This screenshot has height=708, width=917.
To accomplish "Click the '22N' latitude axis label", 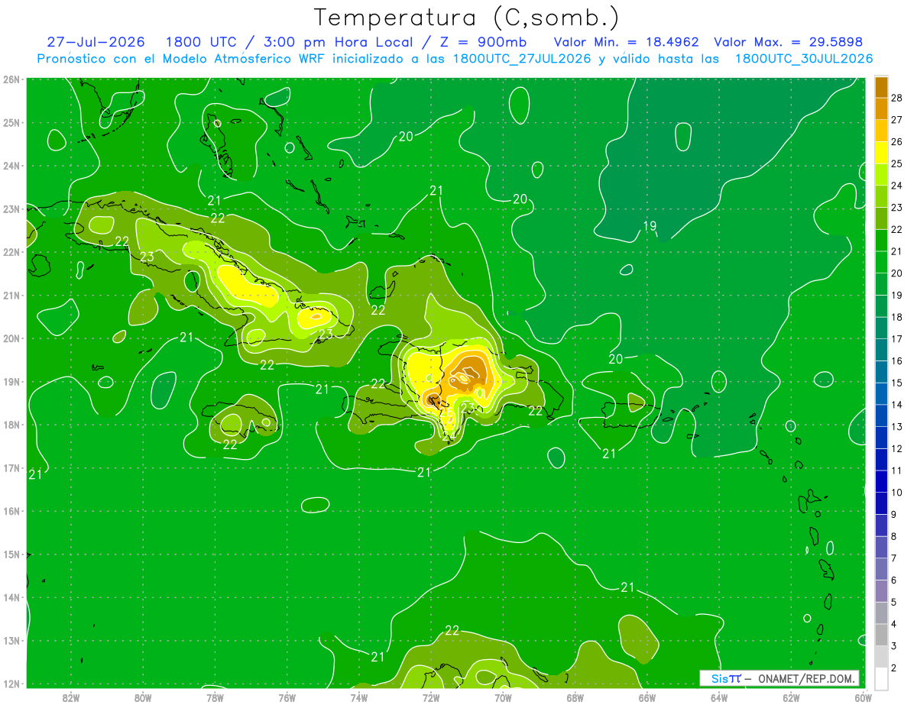I will coord(11,252).
